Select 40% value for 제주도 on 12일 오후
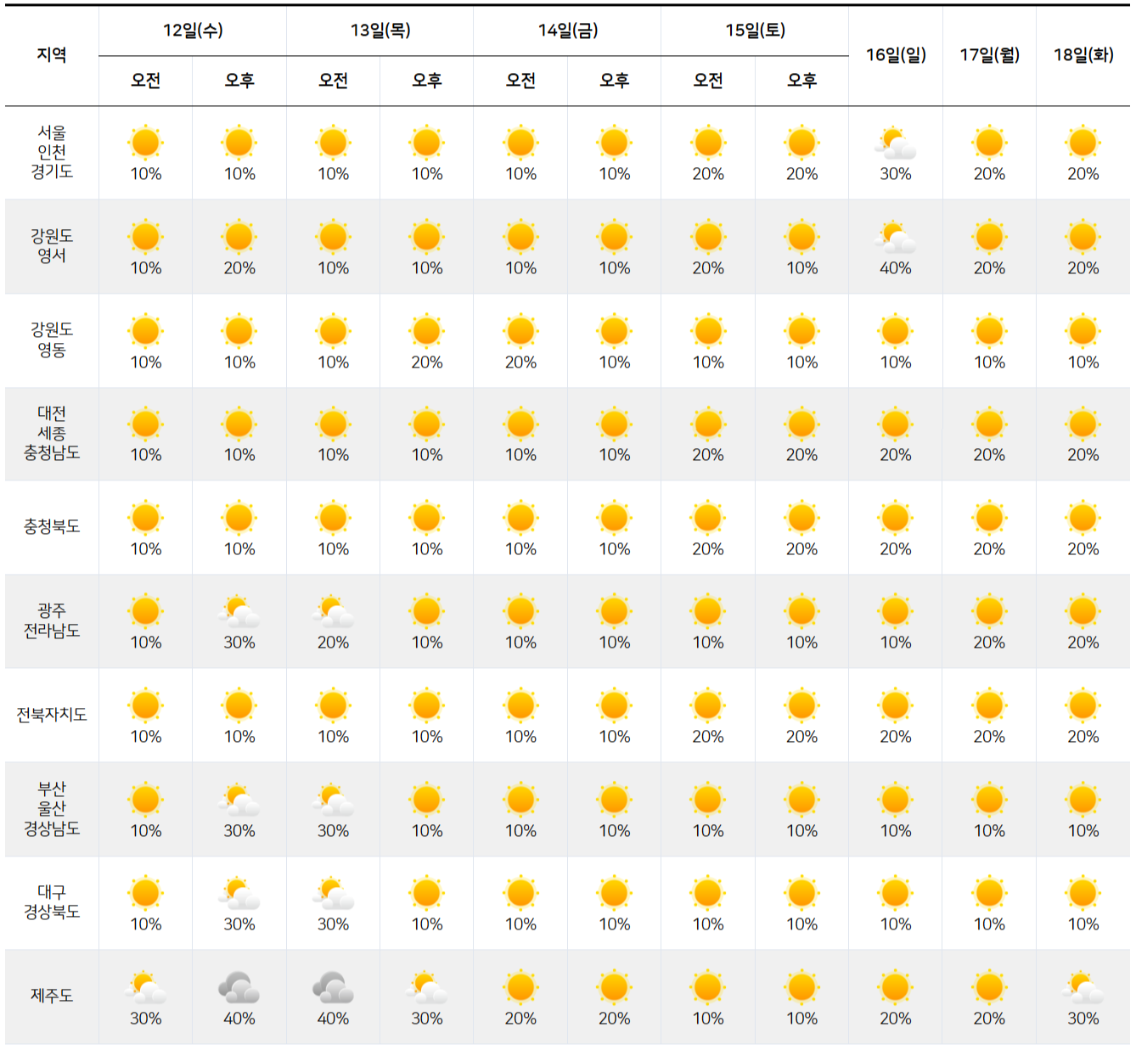Viewport: 1136px width, 1050px height. point(239,1019)
